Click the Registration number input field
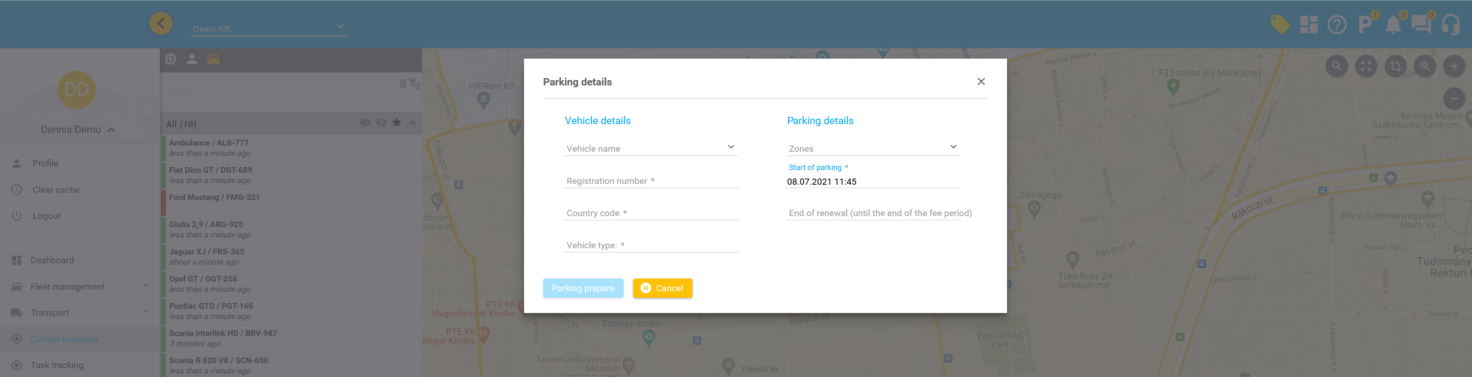 click(650, 180)
